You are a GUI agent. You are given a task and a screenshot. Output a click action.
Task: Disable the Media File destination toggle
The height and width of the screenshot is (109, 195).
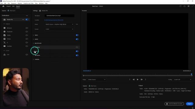(x=27, y=19)
